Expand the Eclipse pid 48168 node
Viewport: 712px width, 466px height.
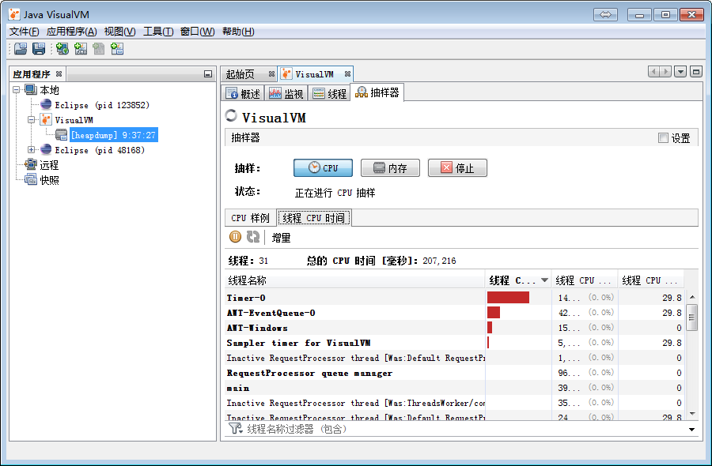click(32, 149)
